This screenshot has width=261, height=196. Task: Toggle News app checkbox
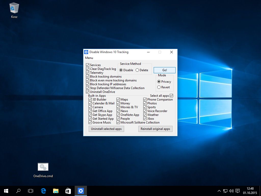pos(118,111)
